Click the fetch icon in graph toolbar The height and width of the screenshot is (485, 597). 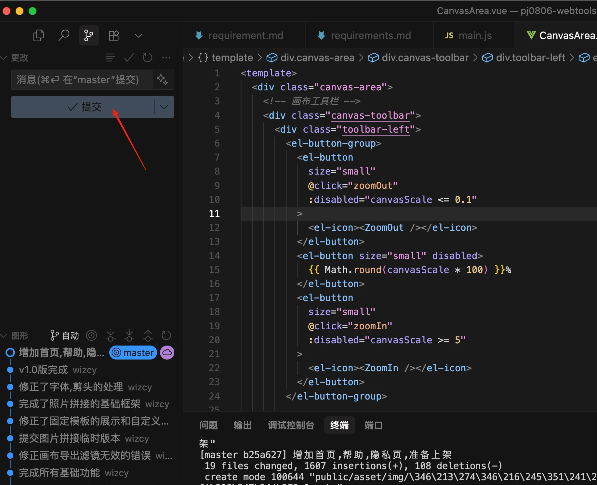111,335
